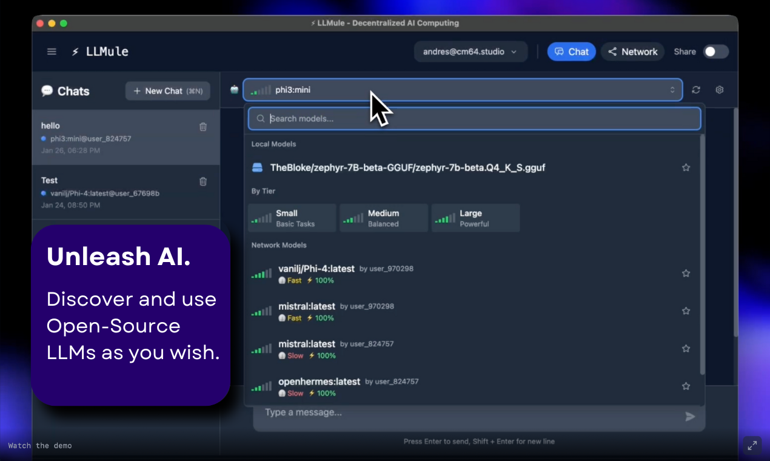The width and height of the screenshot is (770, 461).
Task: Delete the "hello" chat with trash icon
Action: (x=203, y=127)
